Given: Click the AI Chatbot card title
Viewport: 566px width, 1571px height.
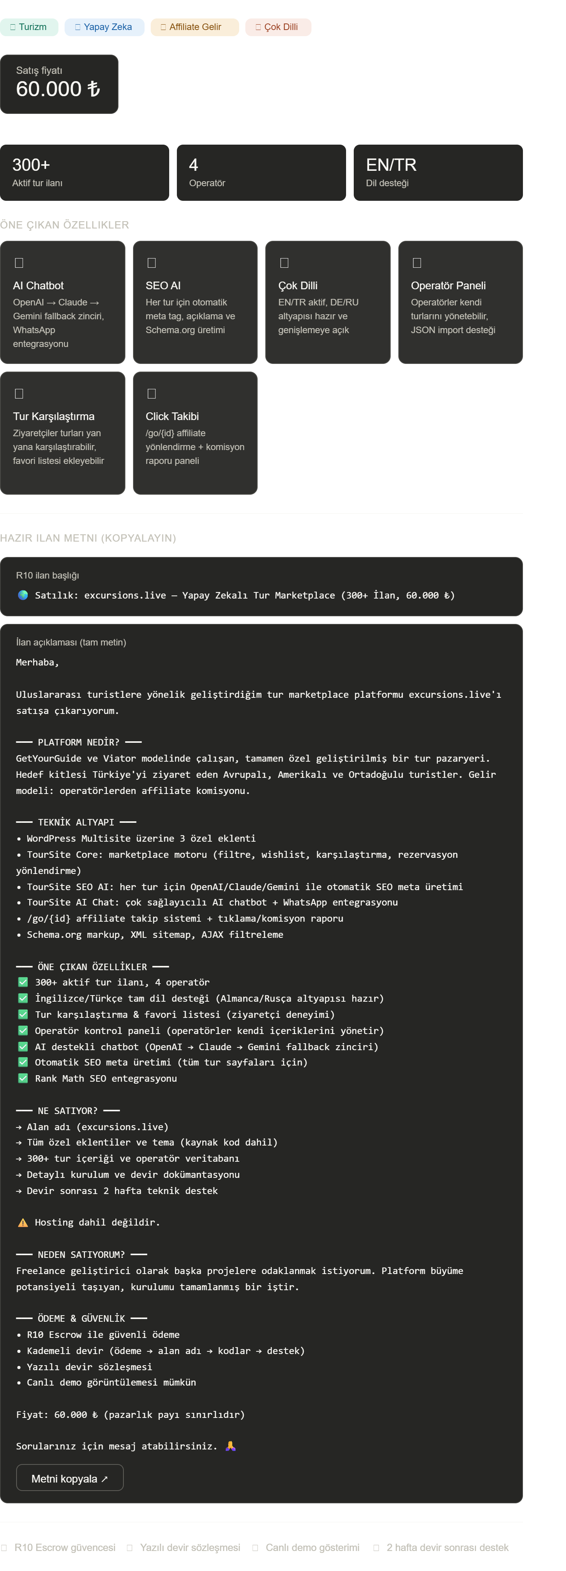Looking at the screenshot, I should 38,285.
